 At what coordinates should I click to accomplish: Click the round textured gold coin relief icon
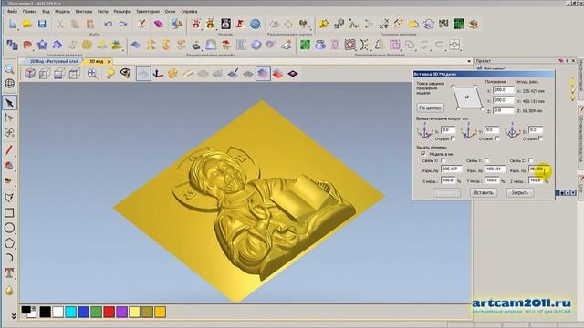[87, 45]
